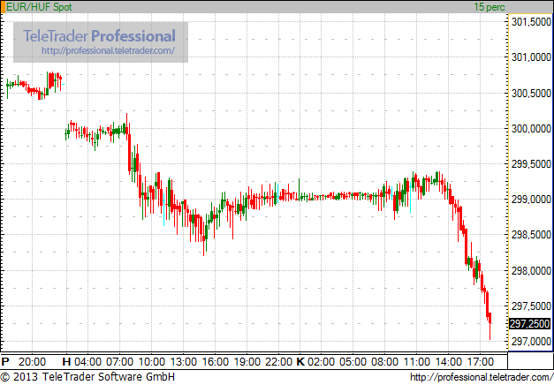Open the professional.teletrader.com link in the watermark banner

(108, 50)
